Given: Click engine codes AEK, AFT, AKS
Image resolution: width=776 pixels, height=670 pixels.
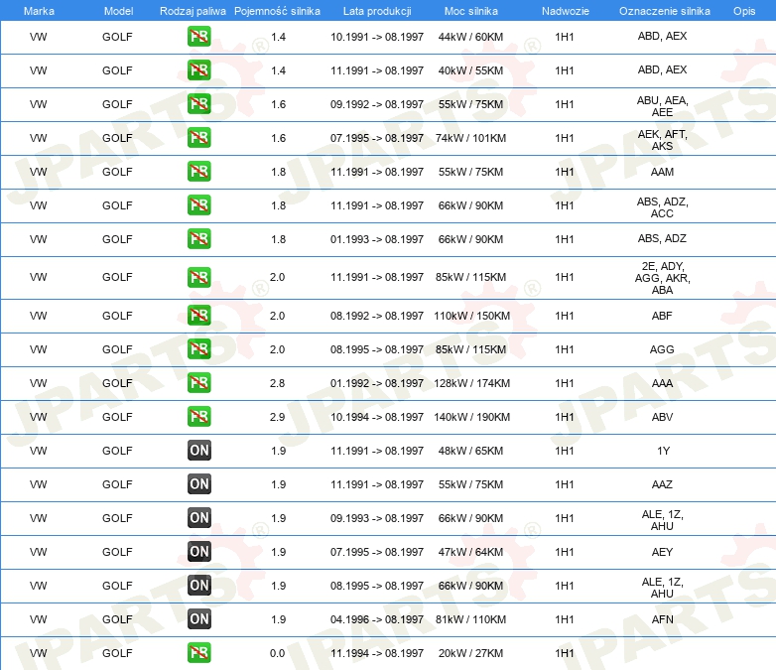Looking at the screenshot, I should (x=662, y=140).
